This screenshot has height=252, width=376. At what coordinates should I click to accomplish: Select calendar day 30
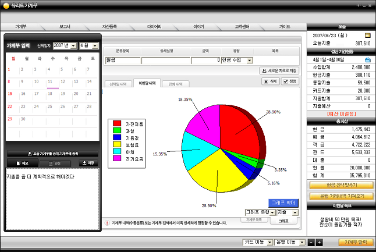[23, 119]
